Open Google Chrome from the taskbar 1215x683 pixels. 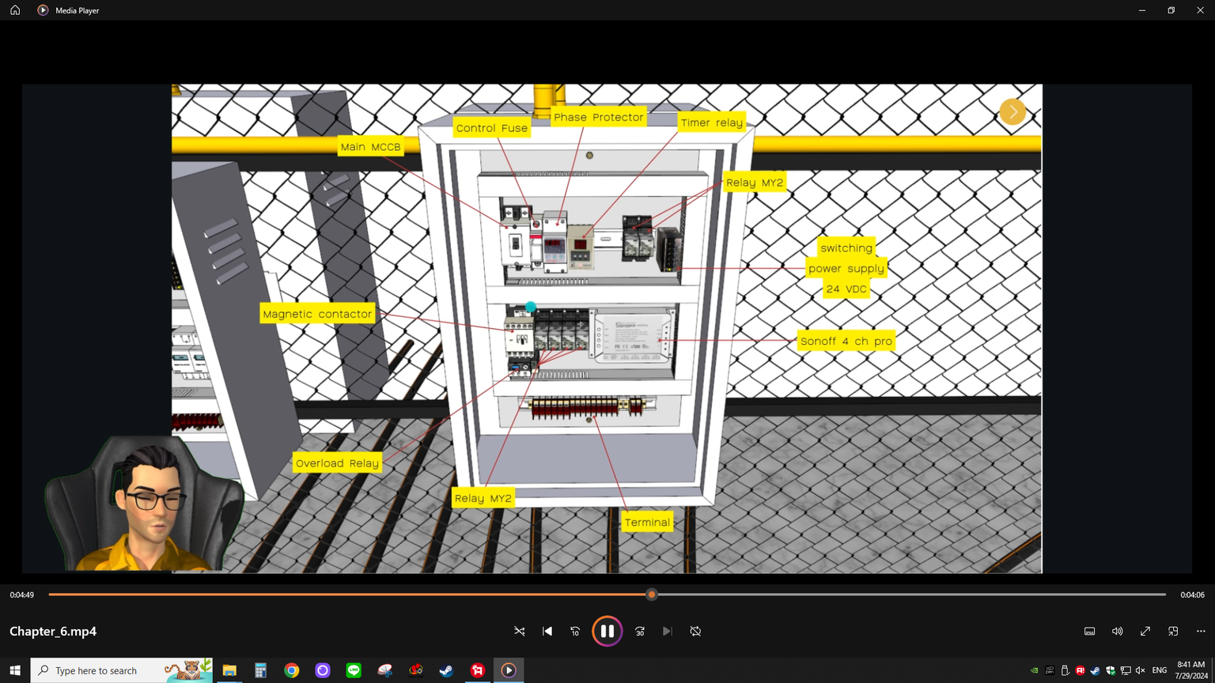292,670
